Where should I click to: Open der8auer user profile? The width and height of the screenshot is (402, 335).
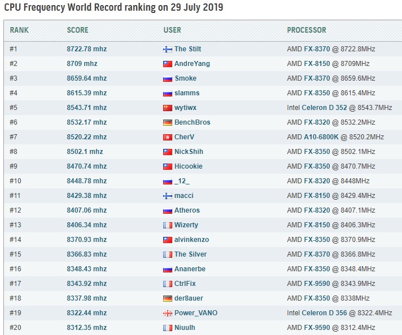tap(189, 298)
